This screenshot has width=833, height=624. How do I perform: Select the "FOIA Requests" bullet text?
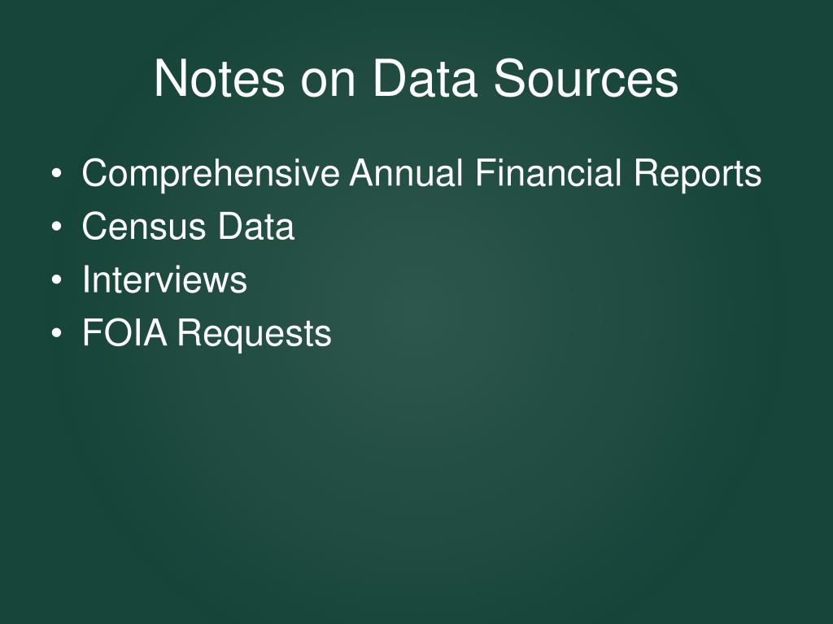(207, 333)
